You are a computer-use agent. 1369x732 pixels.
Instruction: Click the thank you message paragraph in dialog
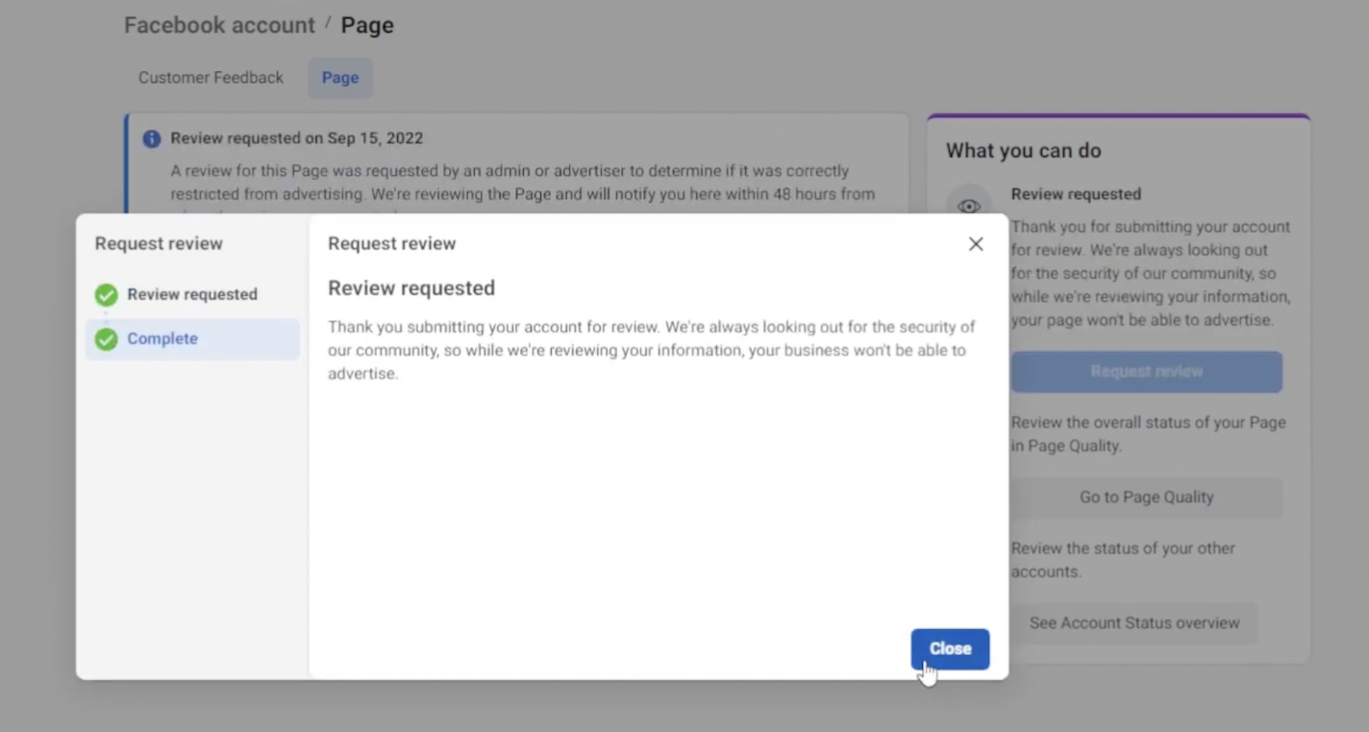pos(651,351)
